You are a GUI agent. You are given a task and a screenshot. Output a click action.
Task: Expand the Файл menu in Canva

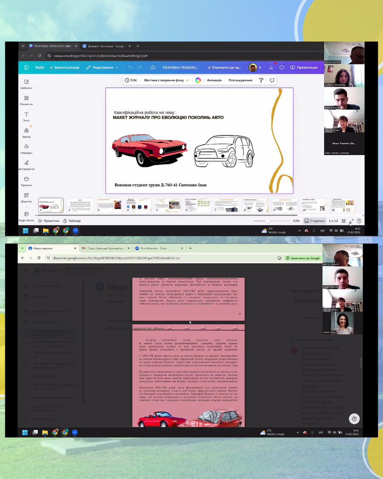pos(40,67)
